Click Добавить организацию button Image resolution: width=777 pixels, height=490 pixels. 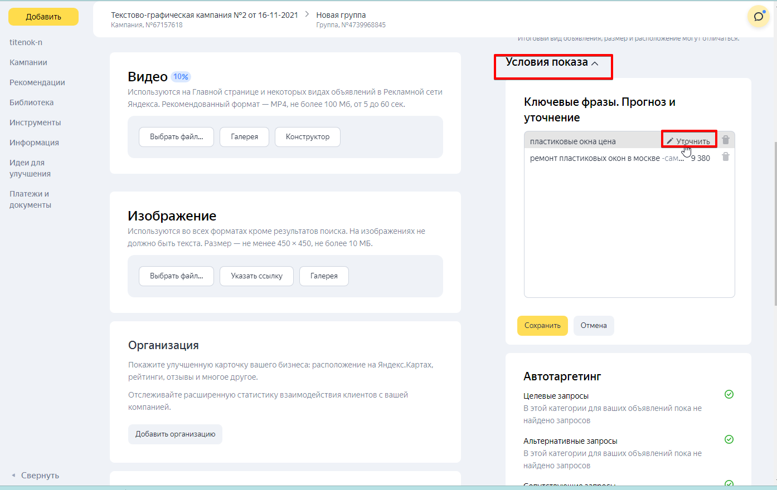click(175, 434)
